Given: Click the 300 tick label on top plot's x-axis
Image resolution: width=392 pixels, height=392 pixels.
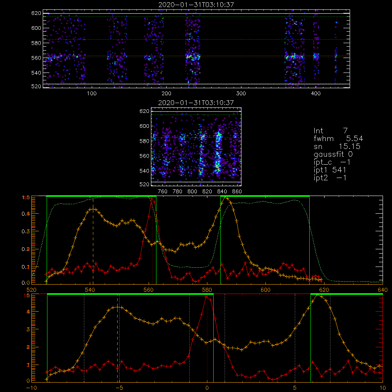Looking at the screenshot, I should pyautogui.click(x=241, y=94).
